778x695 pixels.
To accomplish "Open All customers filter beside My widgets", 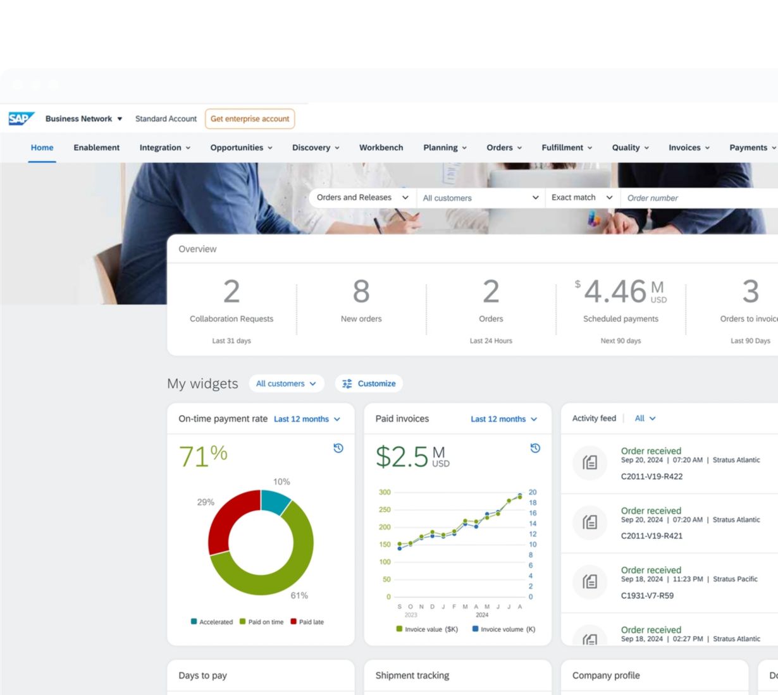I will (x=286, y=384).
